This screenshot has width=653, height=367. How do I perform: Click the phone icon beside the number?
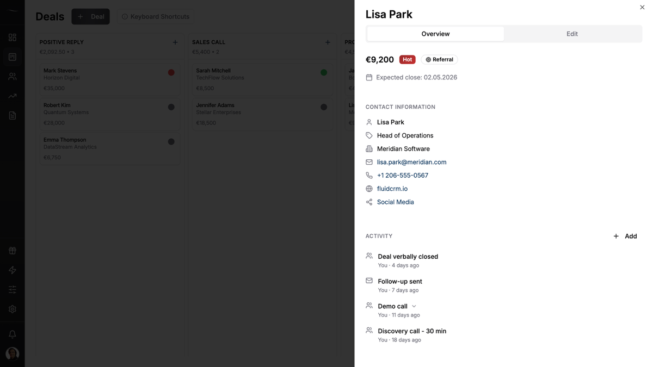tap(369, 176)
